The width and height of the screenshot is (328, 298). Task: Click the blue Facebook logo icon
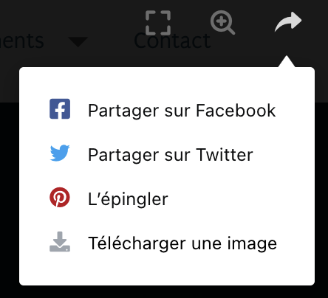[x=60, y=109]
